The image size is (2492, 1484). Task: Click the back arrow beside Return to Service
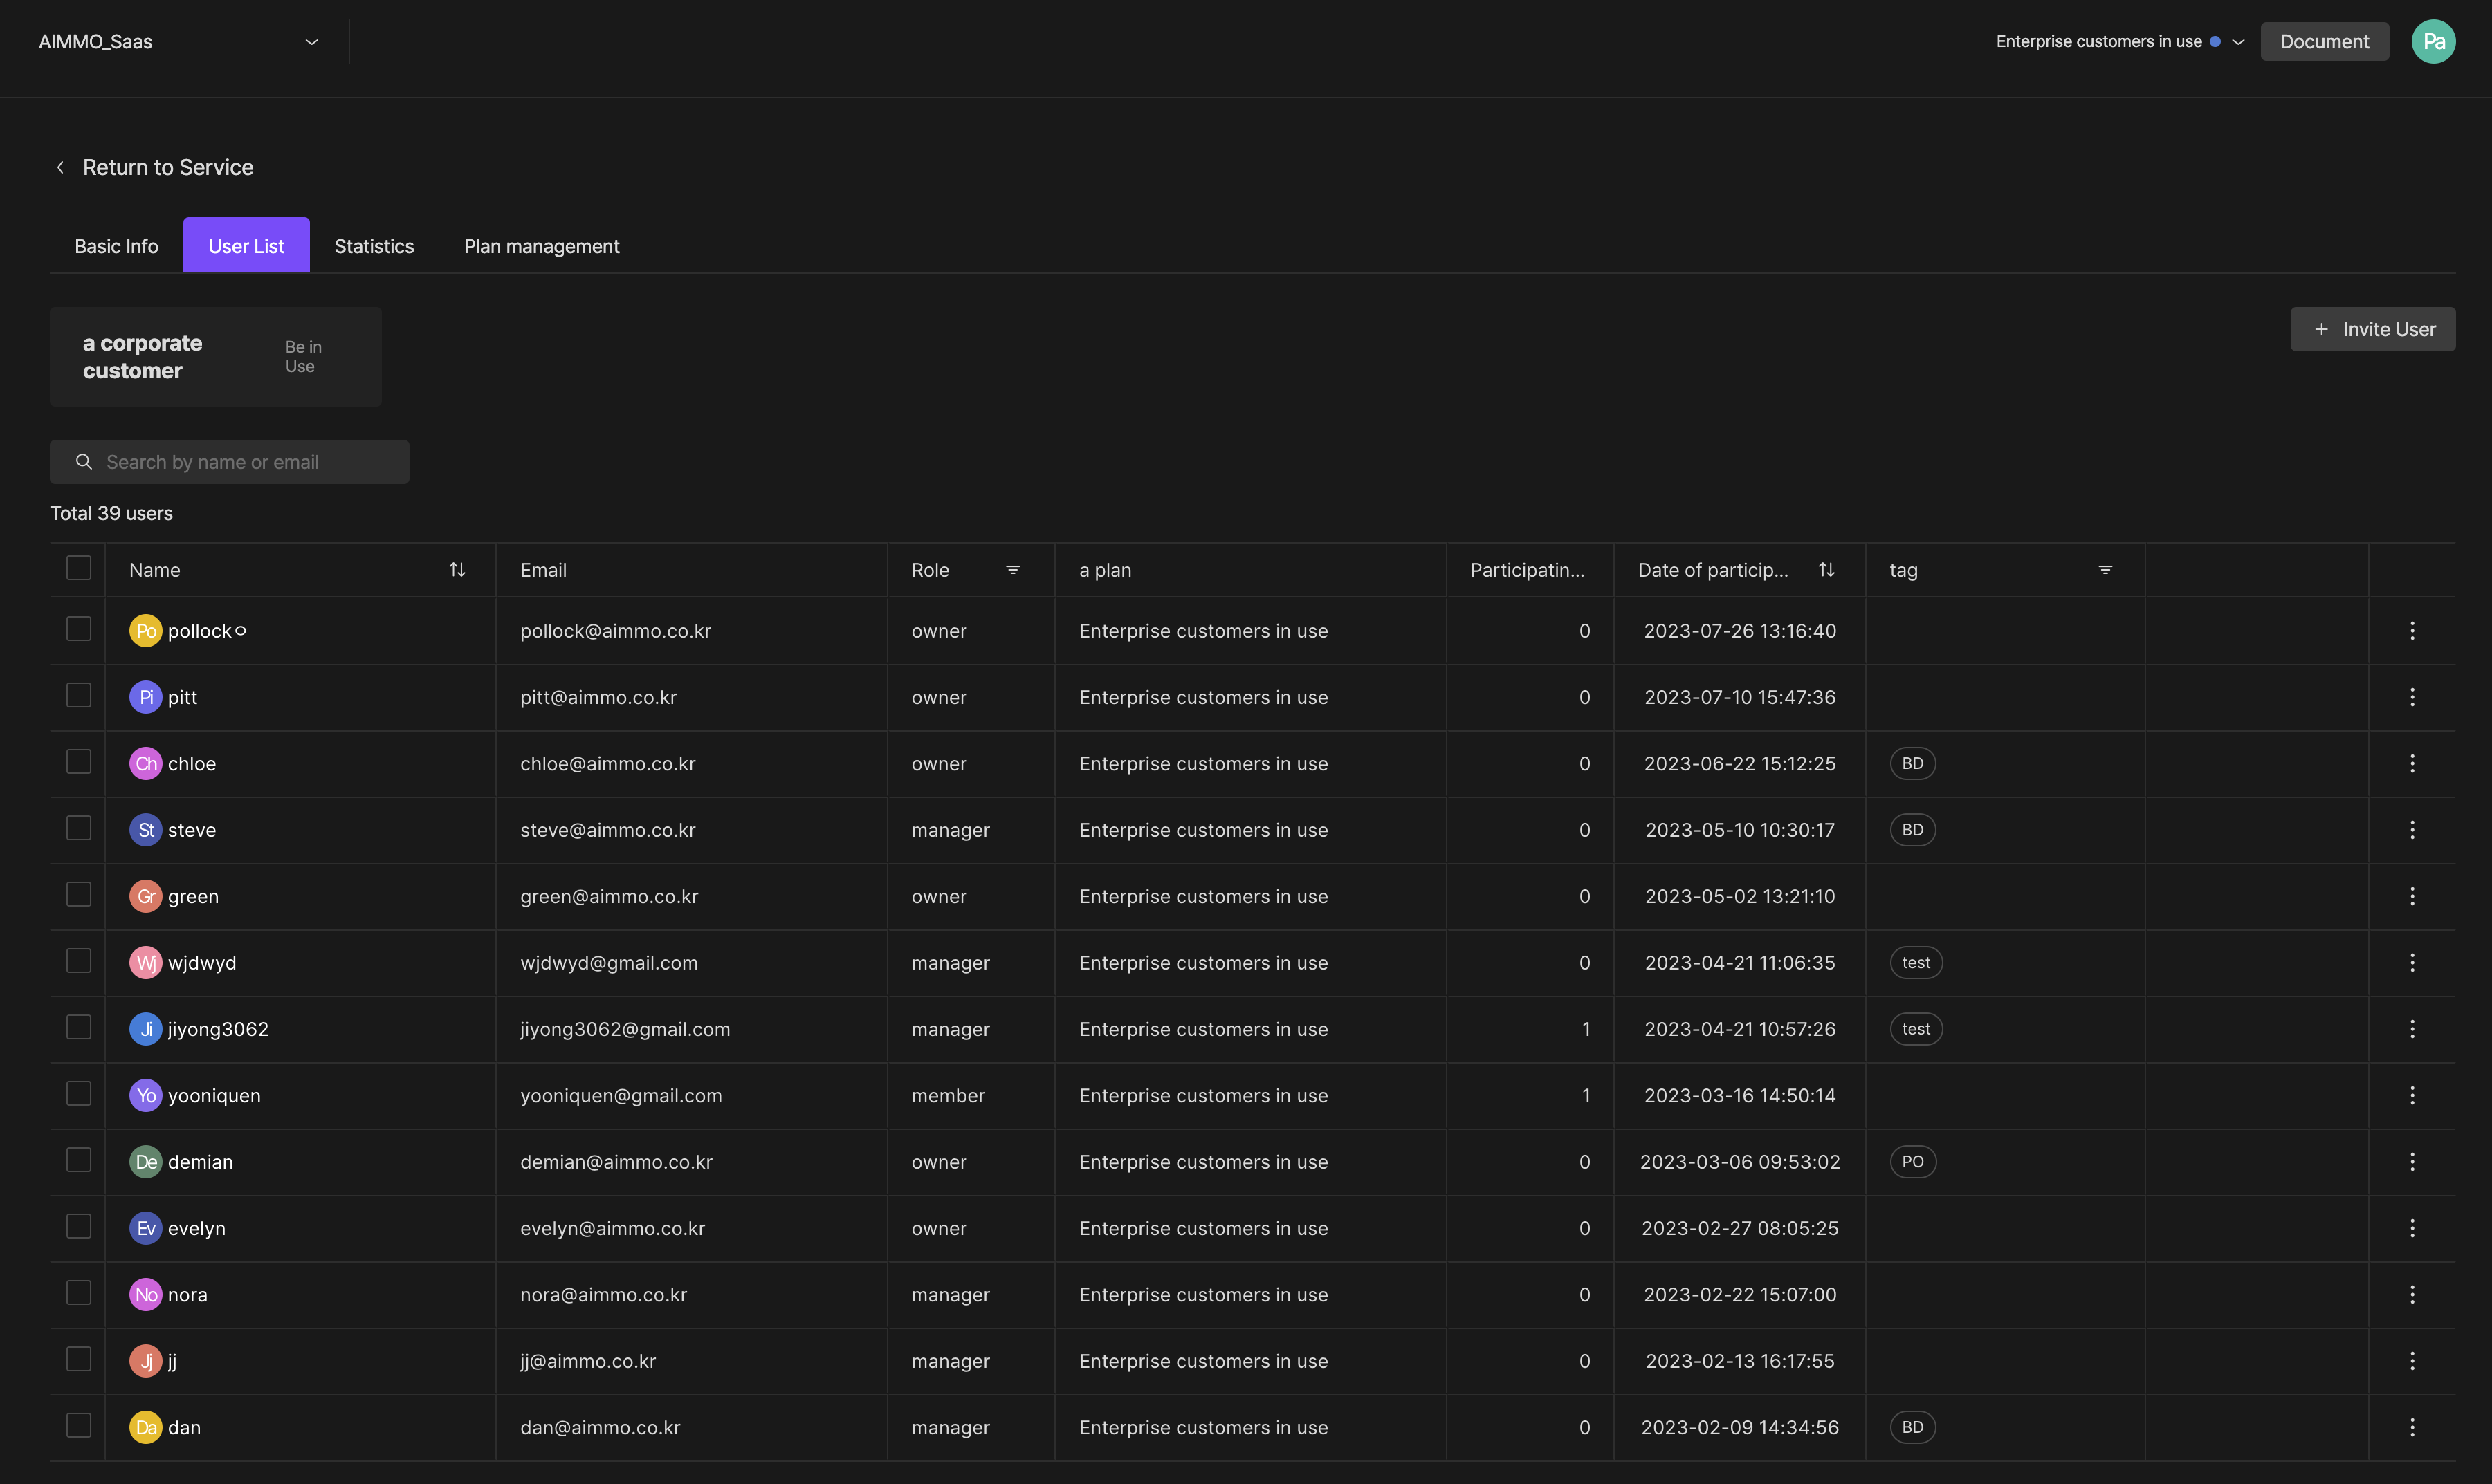[x=61, y=168]
